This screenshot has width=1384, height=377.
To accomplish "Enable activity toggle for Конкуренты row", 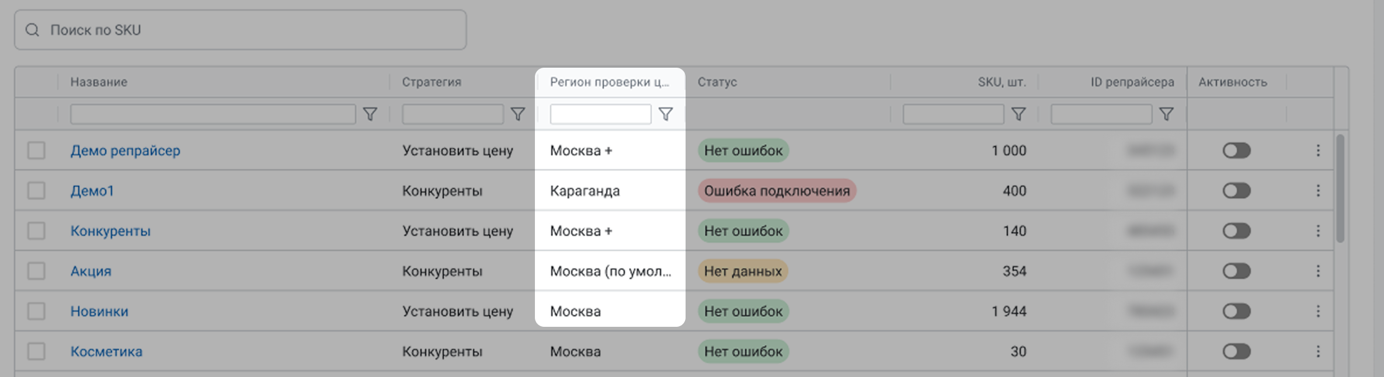I will [1236, 231].
